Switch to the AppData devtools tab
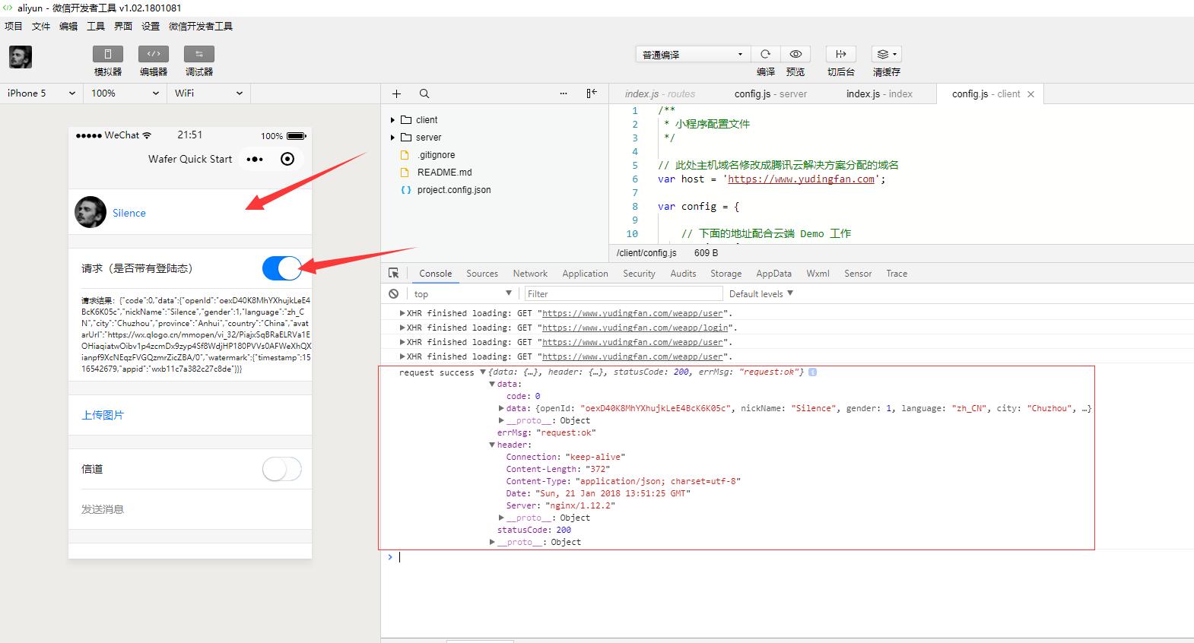1194x643 pixels. point(773,273)
